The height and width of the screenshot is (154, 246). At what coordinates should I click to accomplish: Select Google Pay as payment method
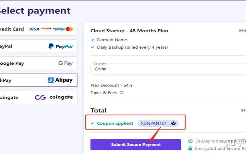[38, 63]
